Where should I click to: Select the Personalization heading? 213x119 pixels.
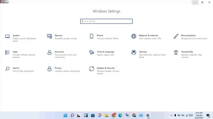pyautogui.click(x=188, y=35)
